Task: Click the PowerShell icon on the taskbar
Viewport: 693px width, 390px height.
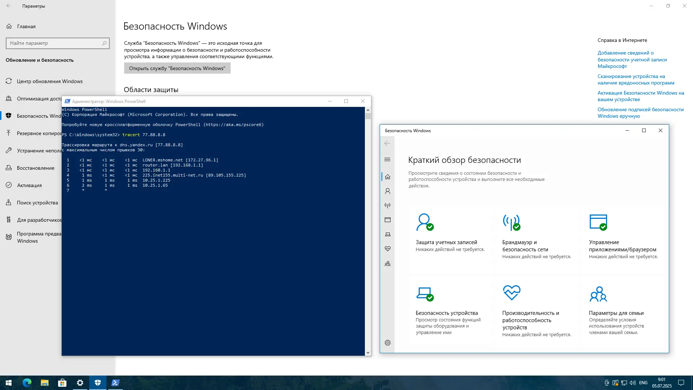Action: coord(115,383)
